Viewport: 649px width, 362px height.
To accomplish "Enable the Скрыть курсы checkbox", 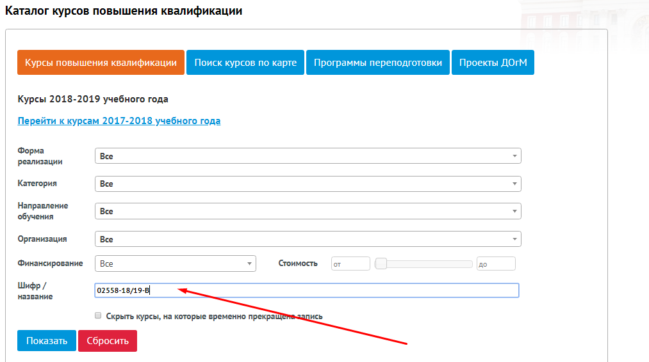I will tap(98, 316).
